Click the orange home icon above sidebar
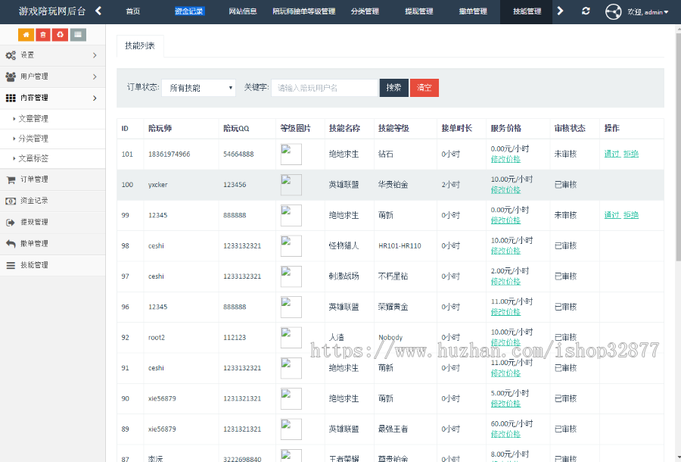Screen dimensions: 681x462 coord(27,34)
